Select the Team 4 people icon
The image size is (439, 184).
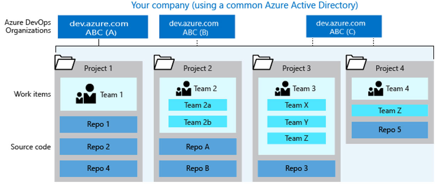[x=376, y=89]
